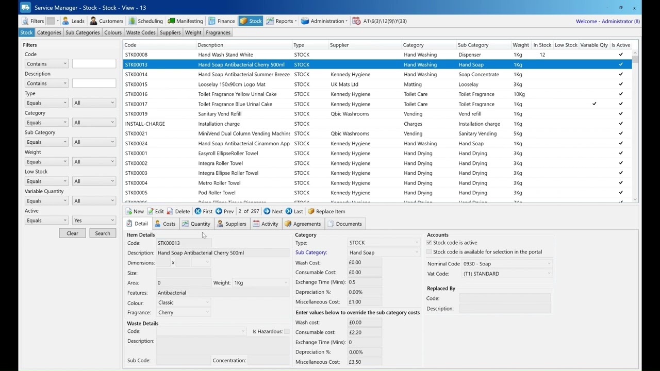
Task: Open the Fragrances sub-tab
Action: click(218, 32)
